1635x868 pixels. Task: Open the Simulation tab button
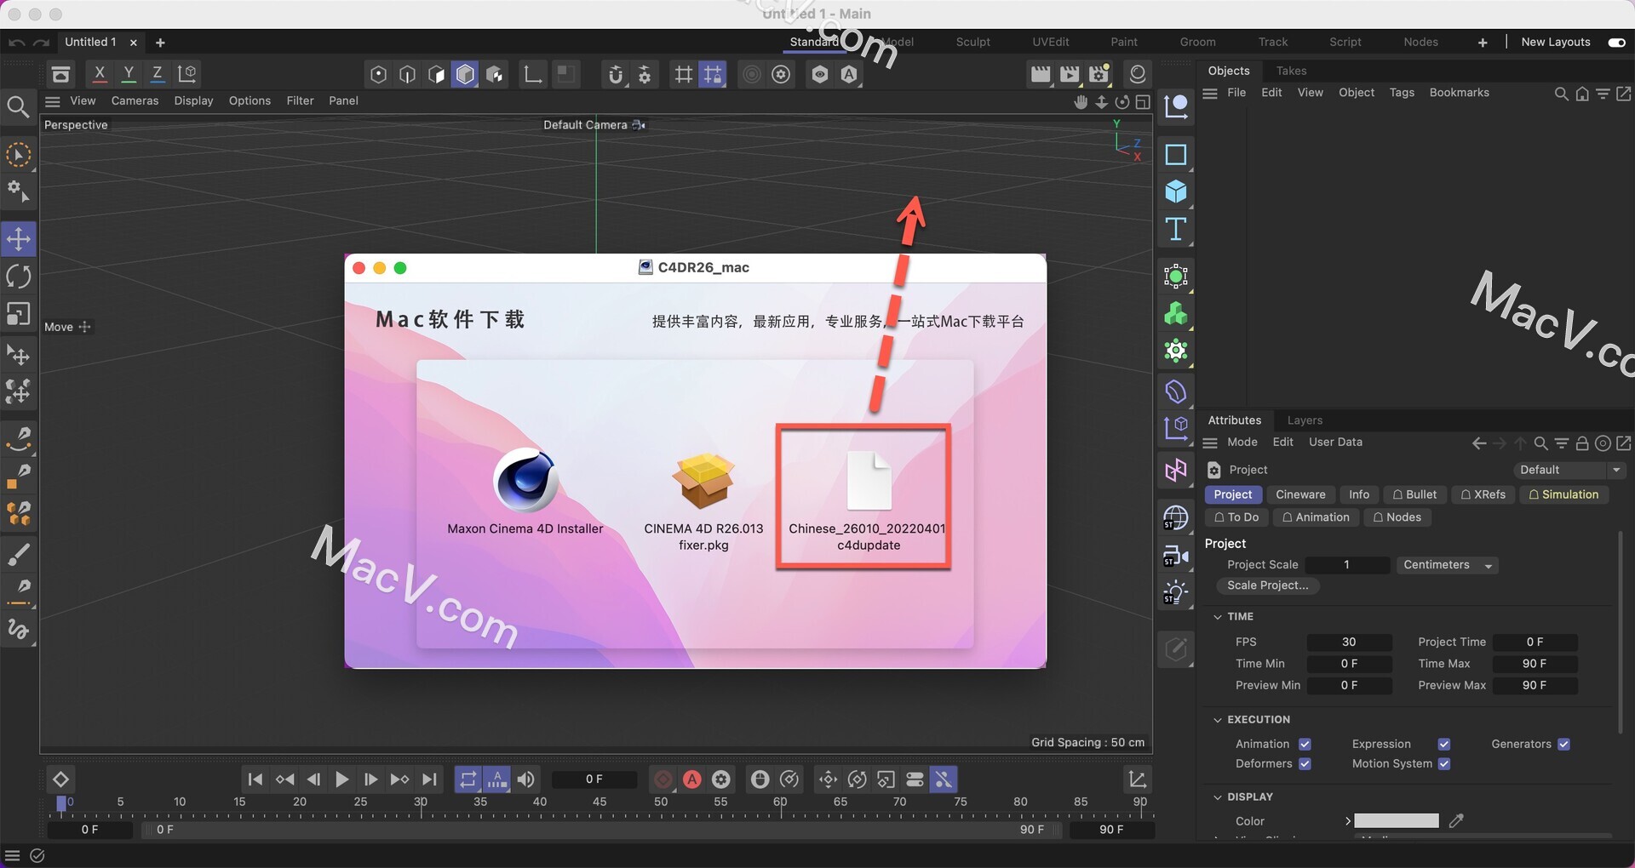click(1563, 494)
